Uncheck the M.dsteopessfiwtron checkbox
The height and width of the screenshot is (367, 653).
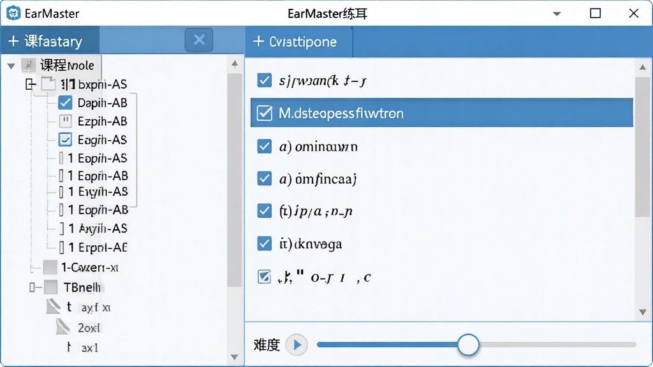(x=265, y=113)
